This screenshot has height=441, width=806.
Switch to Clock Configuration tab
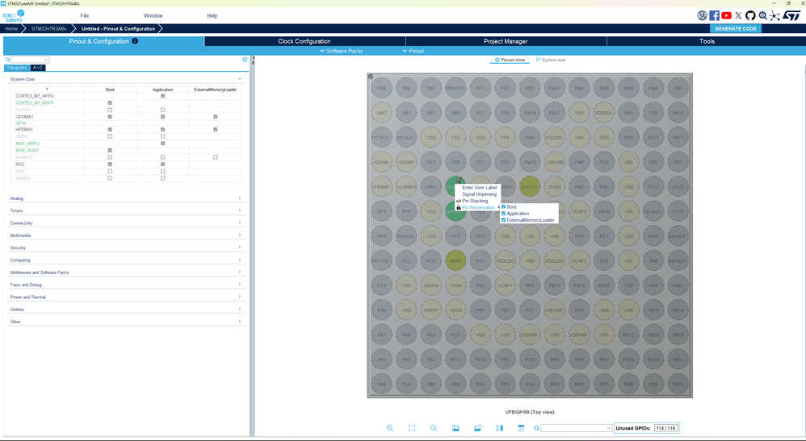304,41
